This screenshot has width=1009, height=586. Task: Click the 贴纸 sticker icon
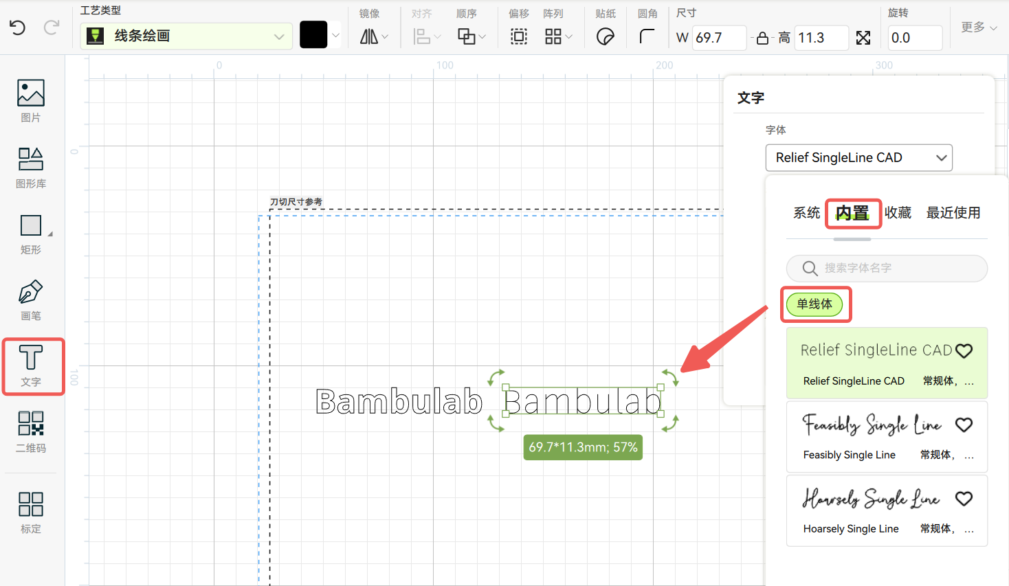click(606, 36)
